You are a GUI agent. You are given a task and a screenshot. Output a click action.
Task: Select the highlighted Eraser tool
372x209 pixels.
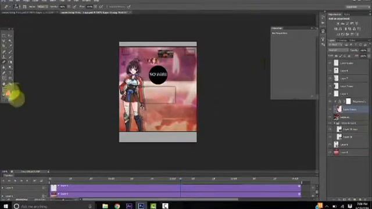point(4,62)
